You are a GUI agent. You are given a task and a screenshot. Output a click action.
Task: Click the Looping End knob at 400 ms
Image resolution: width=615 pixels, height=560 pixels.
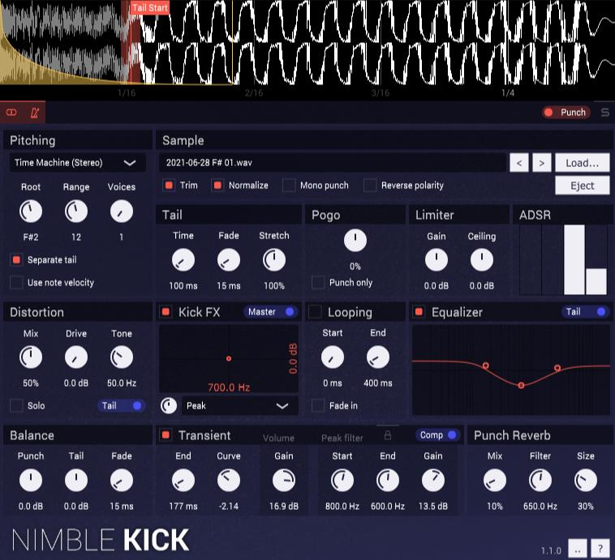coord(378,357)
